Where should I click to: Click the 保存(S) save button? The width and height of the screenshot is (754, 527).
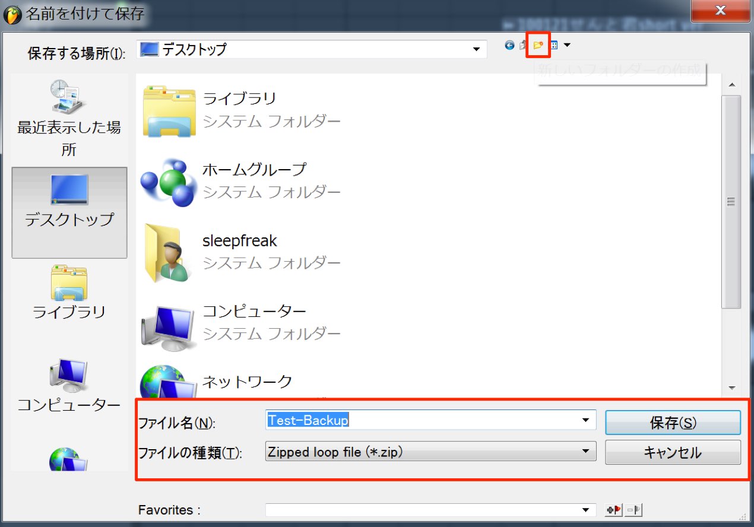tap(673, 423)
